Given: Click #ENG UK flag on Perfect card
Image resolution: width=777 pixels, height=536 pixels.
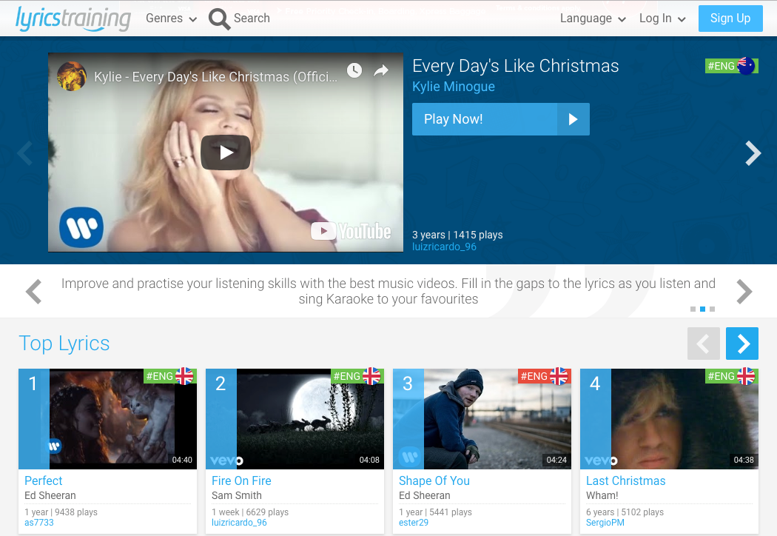Looking at the screenshot, I should 170,376.
